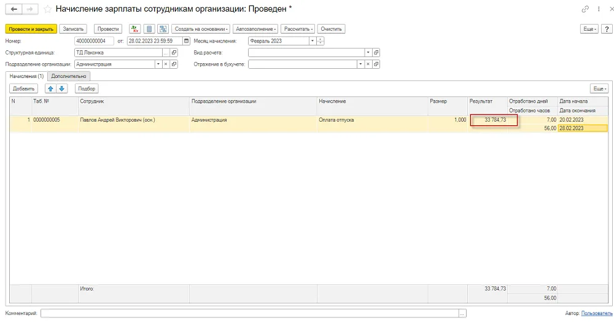
Task: Close the document with X button
Action: coord(612,9)
